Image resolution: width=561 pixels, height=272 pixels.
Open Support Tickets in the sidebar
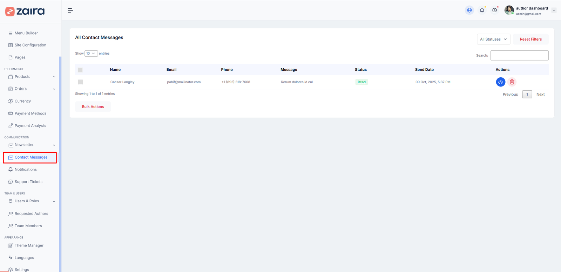[28, 182]
